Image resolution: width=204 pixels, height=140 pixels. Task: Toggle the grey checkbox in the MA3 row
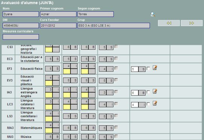[x=116, y=127]
